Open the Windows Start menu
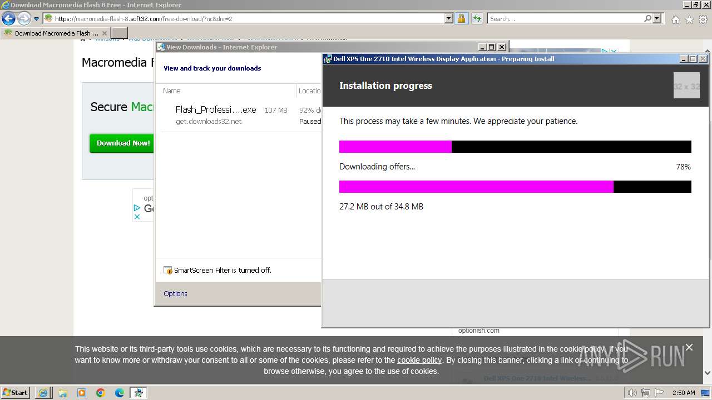712x400 pixels. (x=15, y=393)
